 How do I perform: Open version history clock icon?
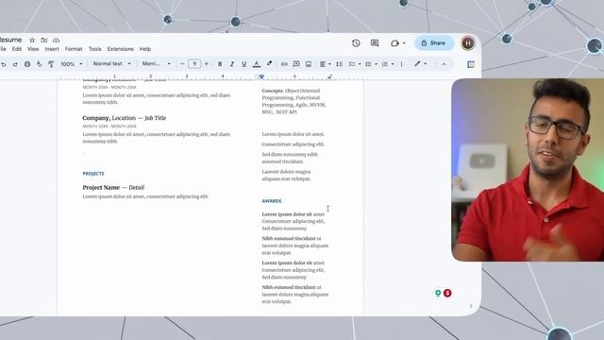coord(356,43)
